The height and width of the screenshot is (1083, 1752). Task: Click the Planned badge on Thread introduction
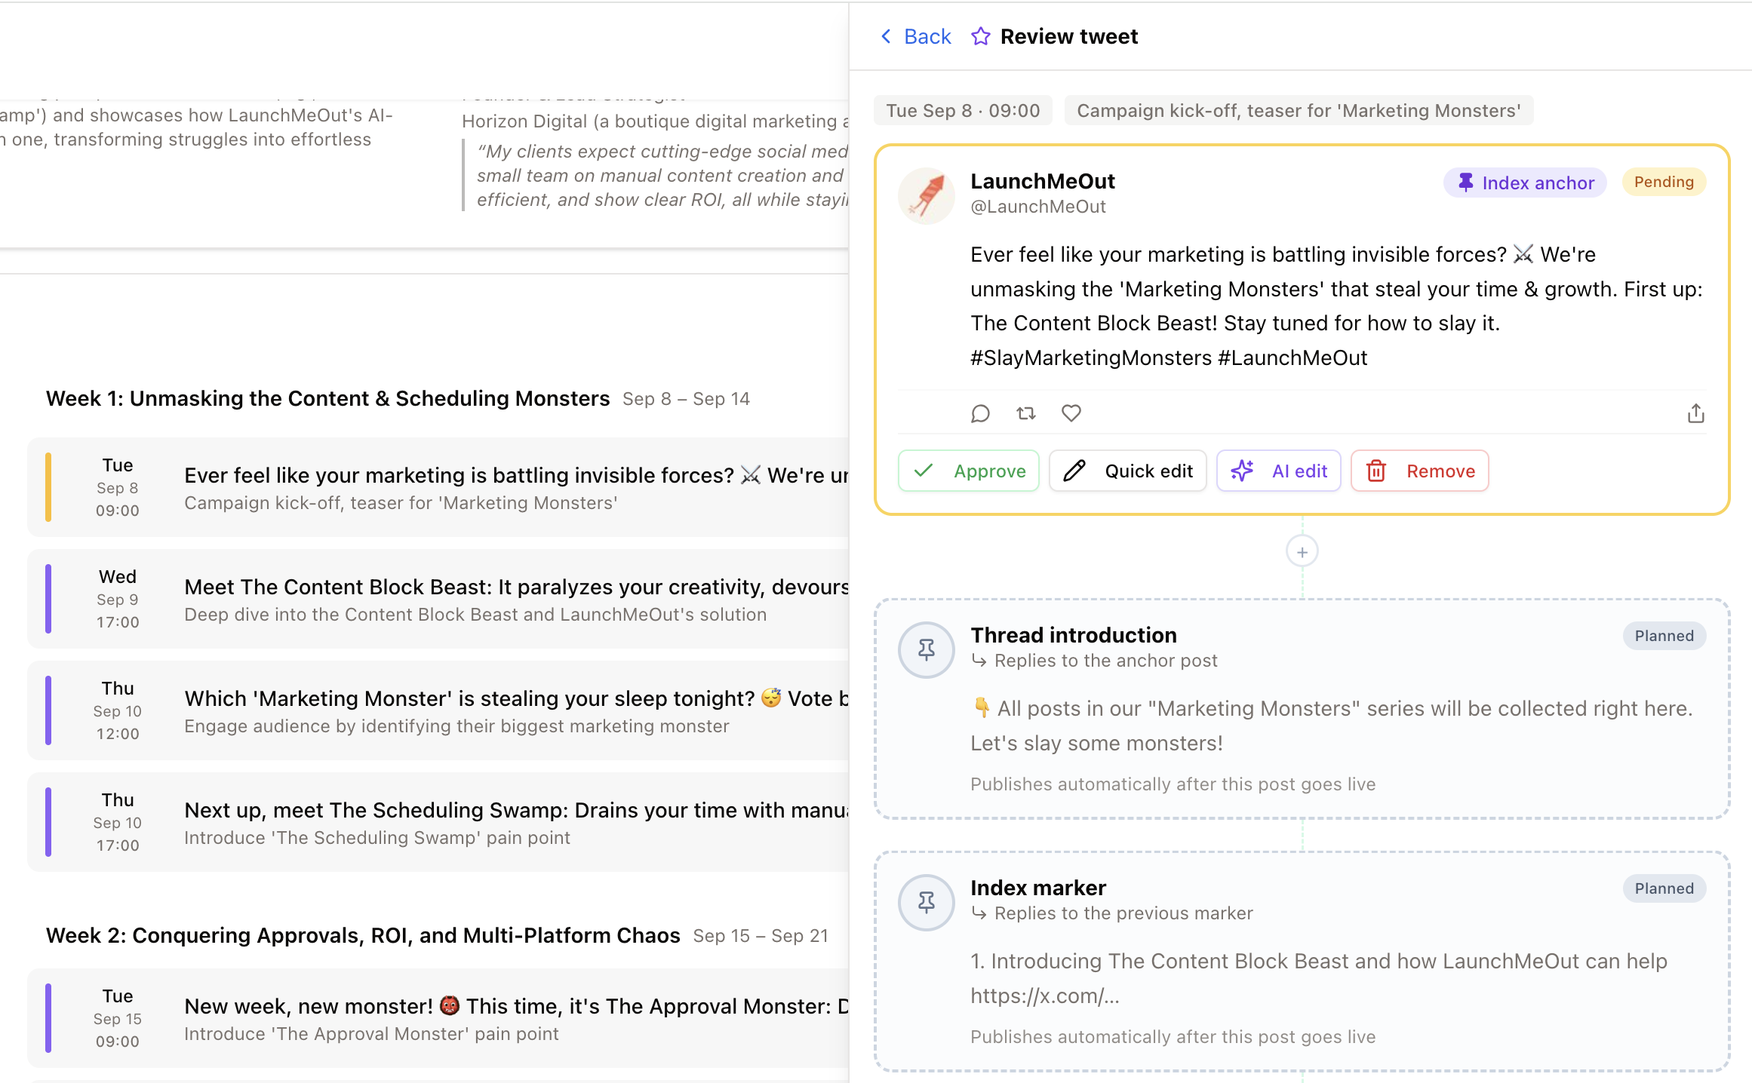[1664, 636]
